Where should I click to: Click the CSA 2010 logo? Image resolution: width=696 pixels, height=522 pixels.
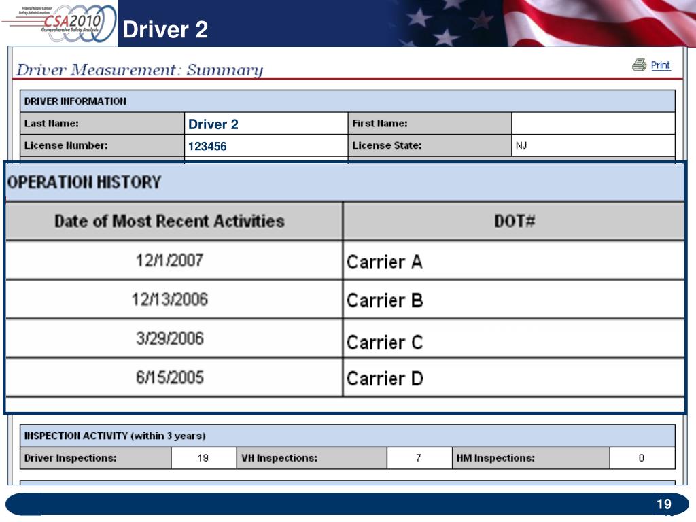click(59, 23)
